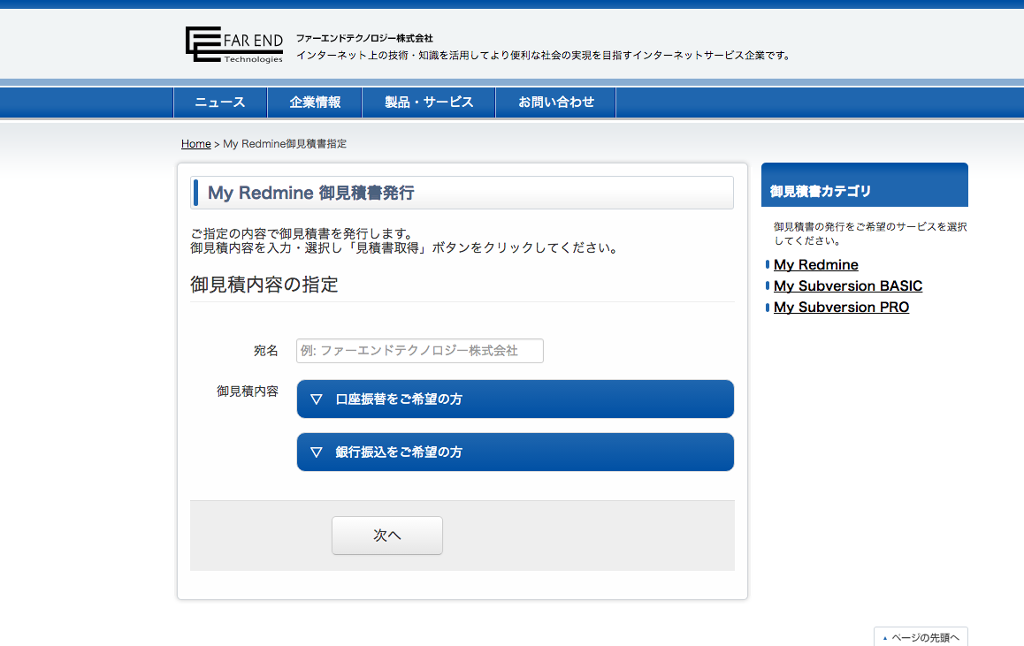The image size is (1024, 646).
Task: Click the FAR END Technologies logo
Action: tap(233, 44)
